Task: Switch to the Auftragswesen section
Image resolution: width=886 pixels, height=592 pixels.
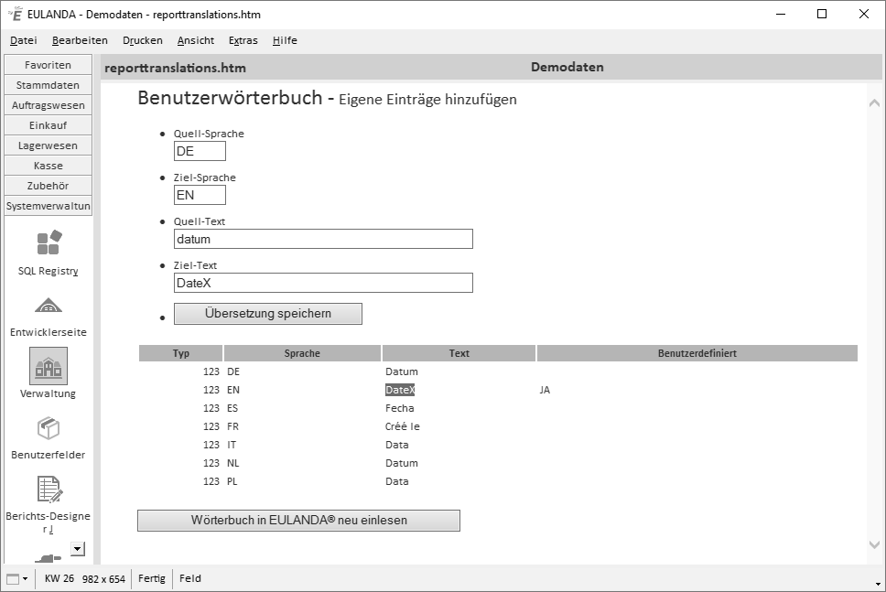Action: click(48, 105)
